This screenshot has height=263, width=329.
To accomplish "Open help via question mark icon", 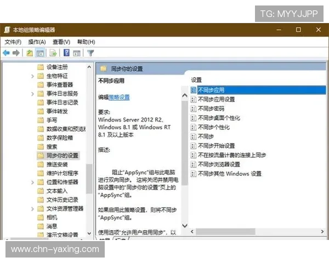I will [66, 53].
